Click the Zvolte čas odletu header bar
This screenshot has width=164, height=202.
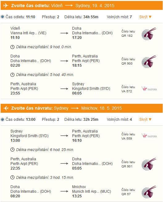coord(82,6)
